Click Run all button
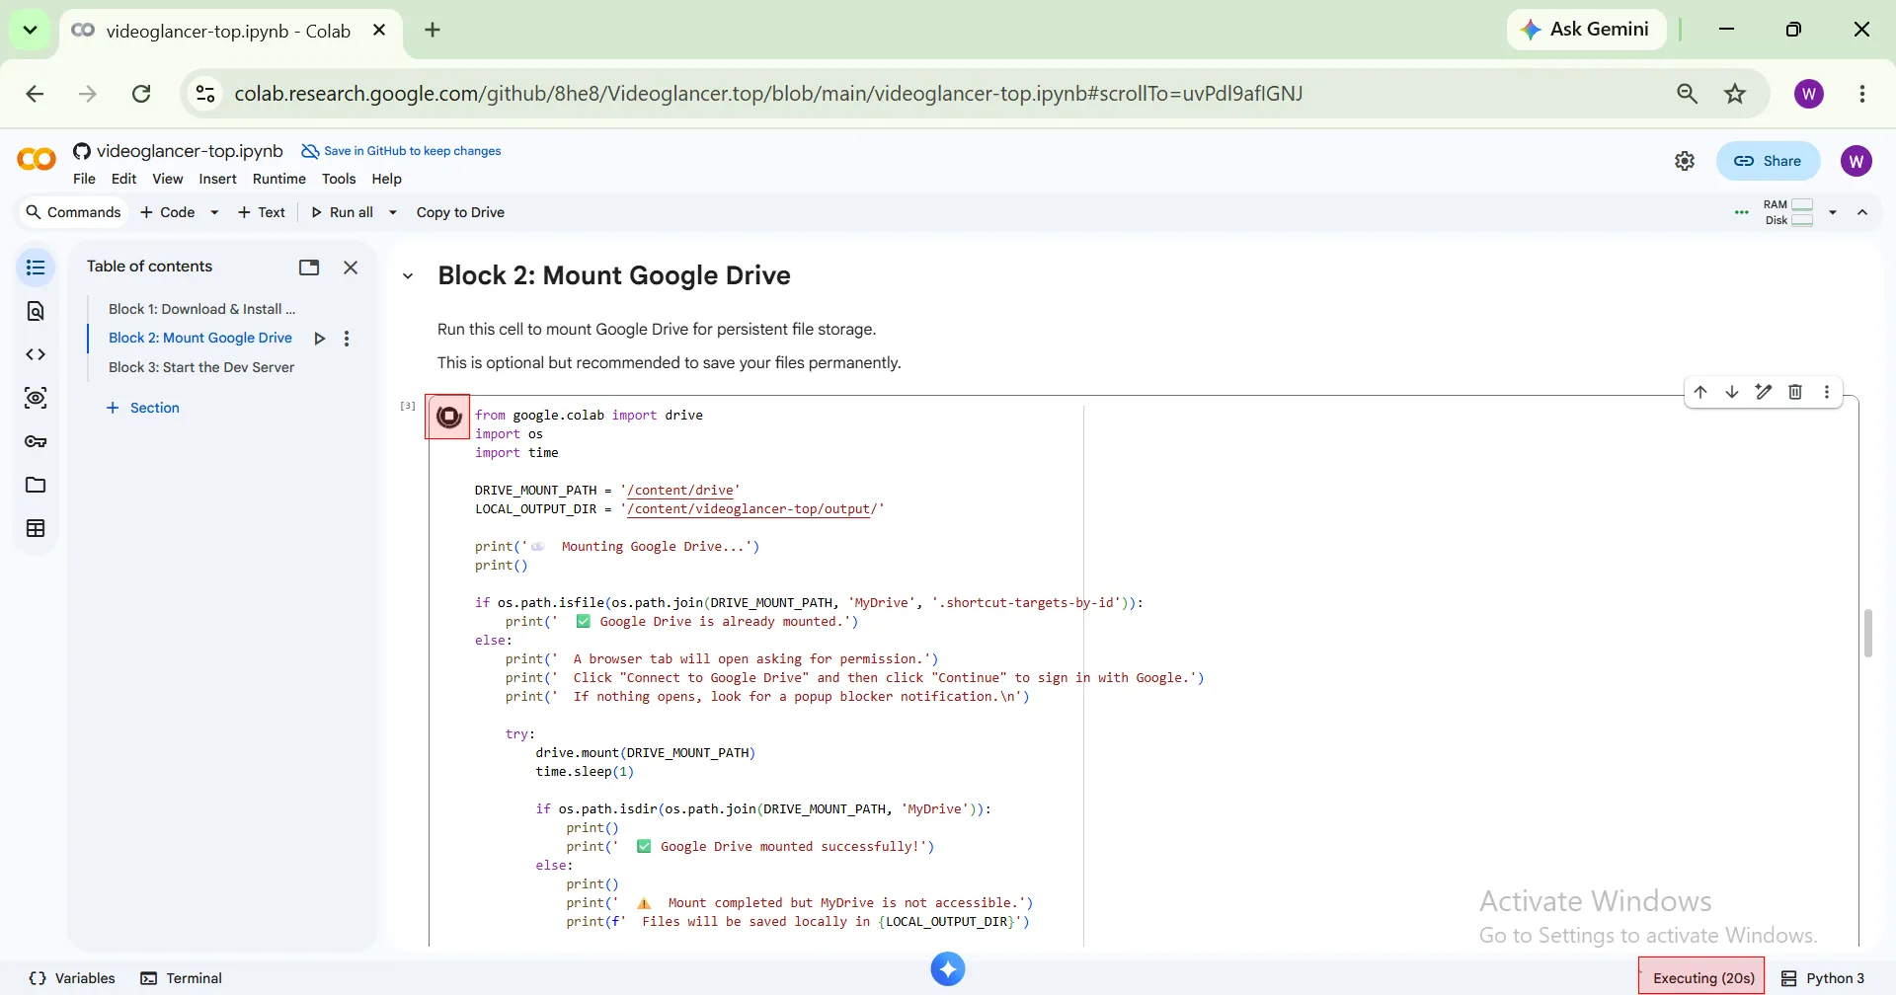The image size is (1896, 995). [342, 212]
